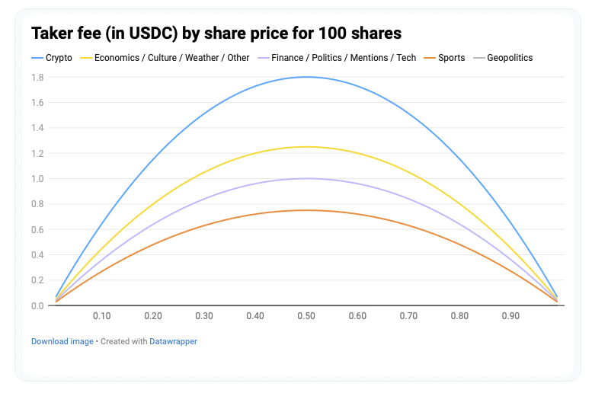
Task: Open the Datawrapper link
Action: 173,341
